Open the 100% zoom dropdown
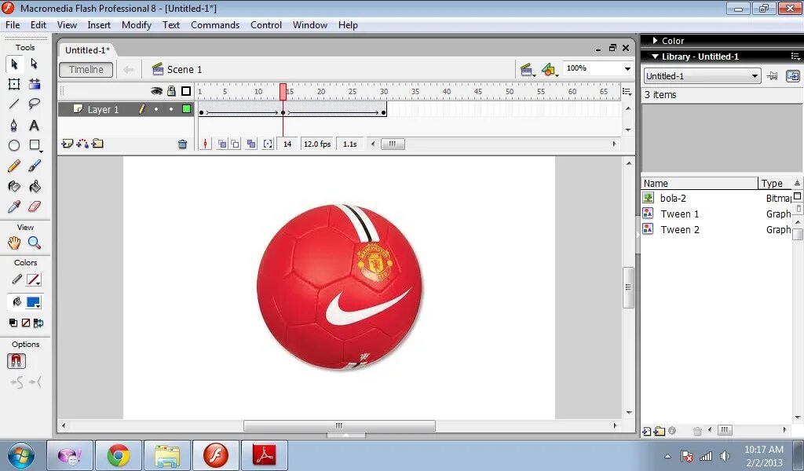Image resolution: width=804 pixels, height=471 pixels. pos(627,68)
